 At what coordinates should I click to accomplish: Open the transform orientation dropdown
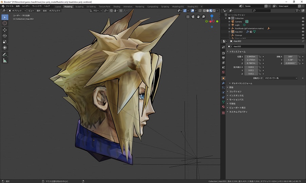click(x=96, y=11)
